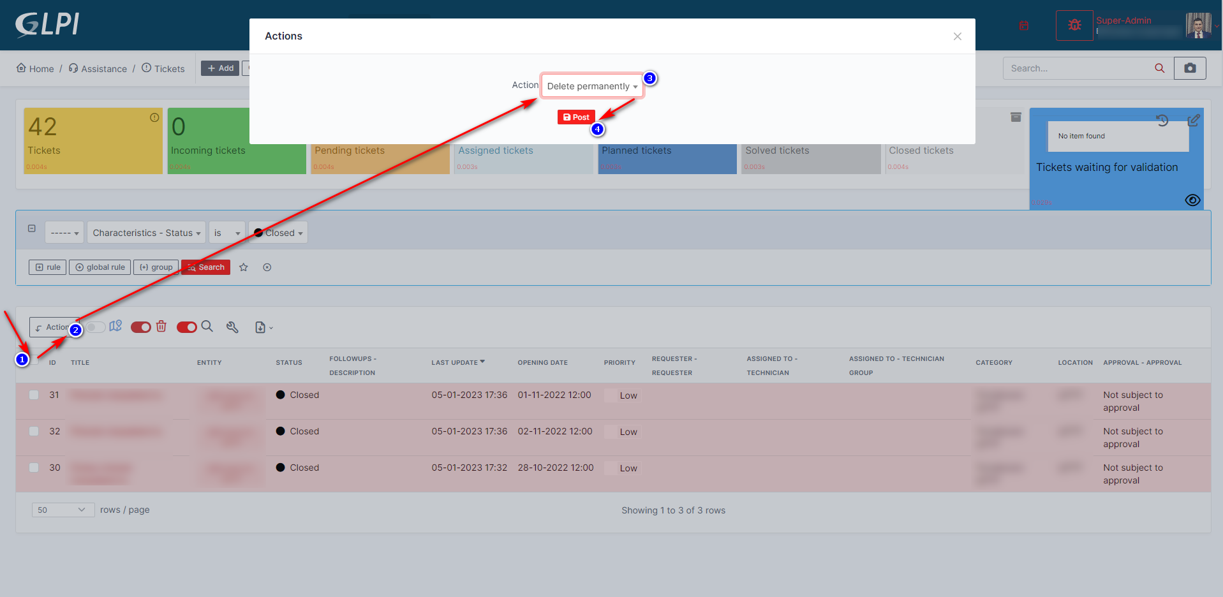This screenshot has width=1223, height=597.
Task: Open the Characteristics - Status field dropdown
Action: tap(145, 232)
